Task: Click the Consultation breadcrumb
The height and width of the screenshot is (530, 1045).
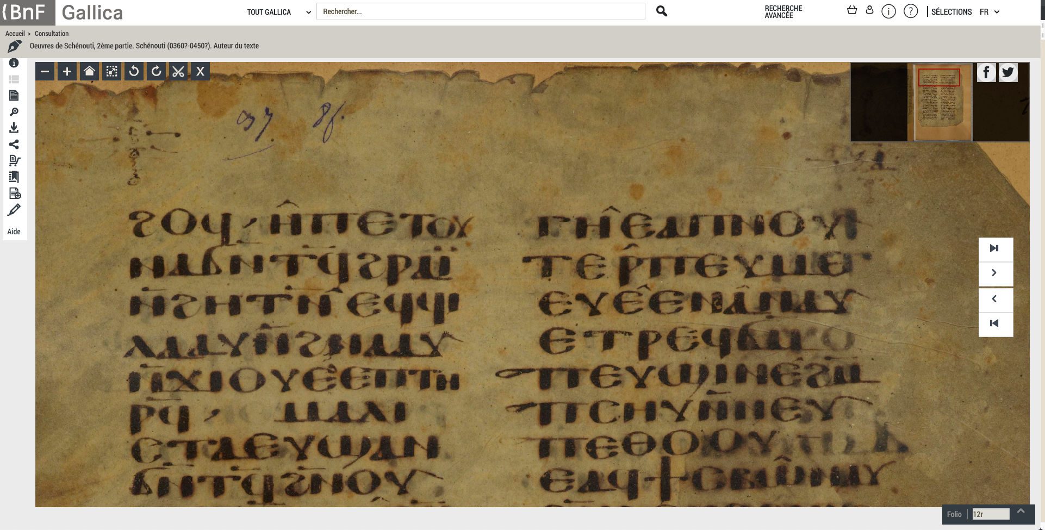Action: (x=52, y=34)
